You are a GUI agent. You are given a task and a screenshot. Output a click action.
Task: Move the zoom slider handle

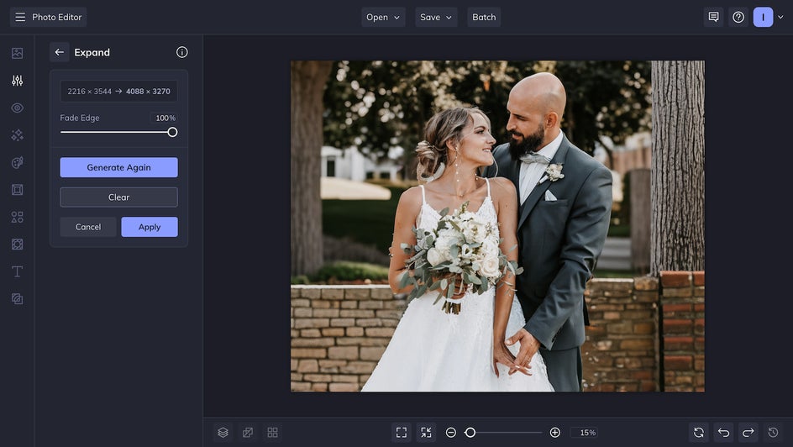click(x=470, y=433)
